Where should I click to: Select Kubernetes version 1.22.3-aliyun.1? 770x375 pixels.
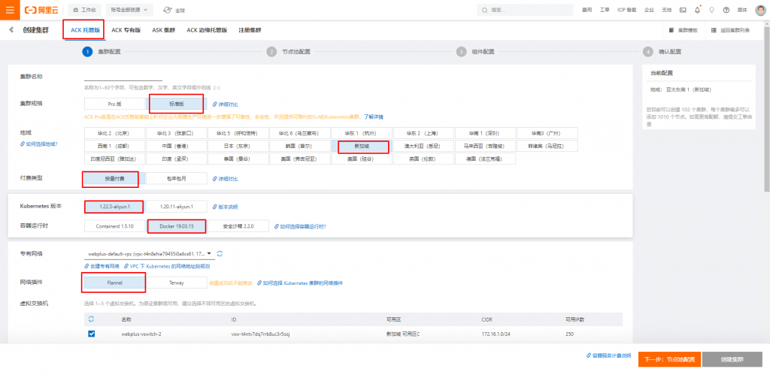point(114,207)
